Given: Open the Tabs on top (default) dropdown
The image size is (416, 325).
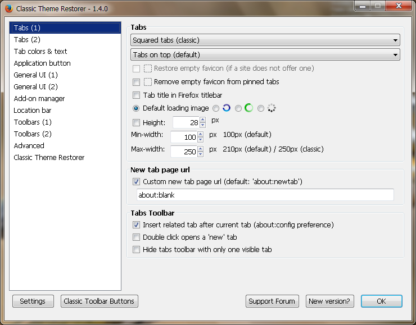Looking at the screenshot, I should [x=265, y=55].
